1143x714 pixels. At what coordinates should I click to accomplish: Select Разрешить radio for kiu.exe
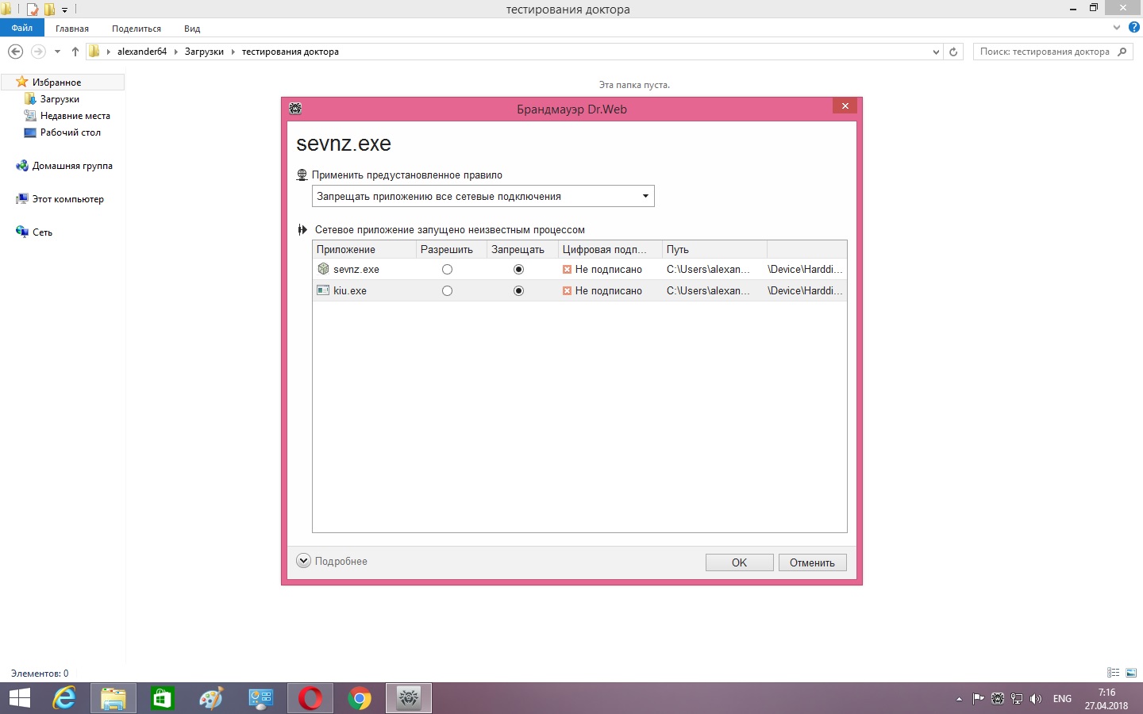447,291
